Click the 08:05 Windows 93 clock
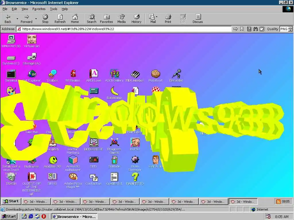This screenshot has height=220, width=294. coord(286,202)
